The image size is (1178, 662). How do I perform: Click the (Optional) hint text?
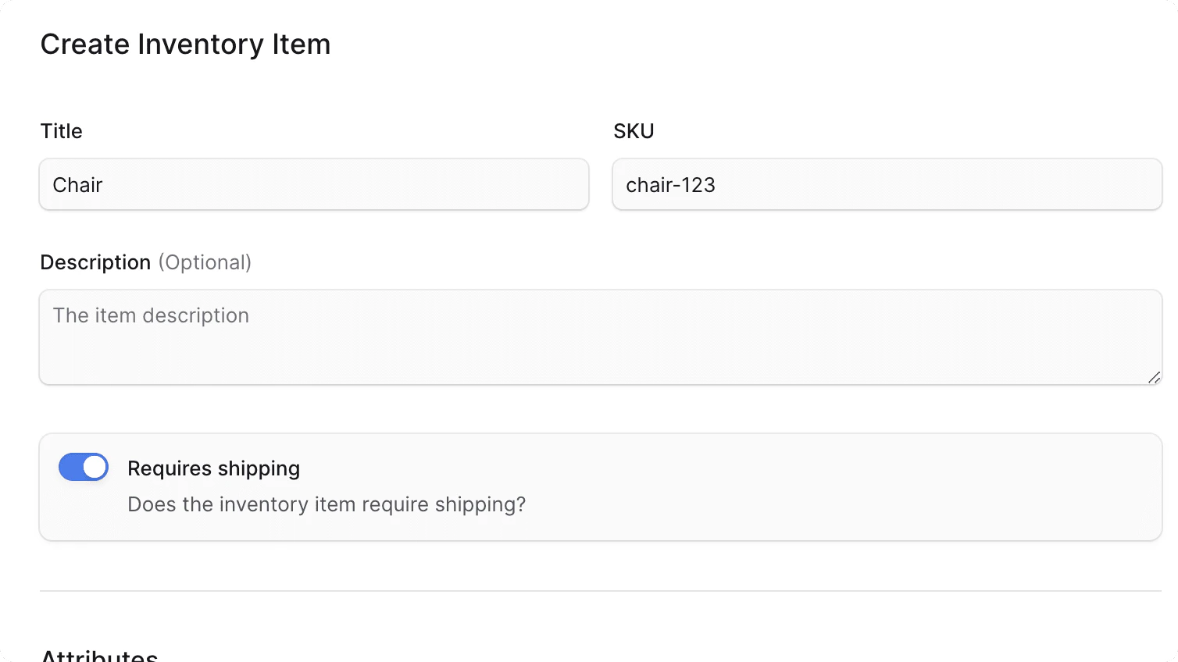(205, 262)
